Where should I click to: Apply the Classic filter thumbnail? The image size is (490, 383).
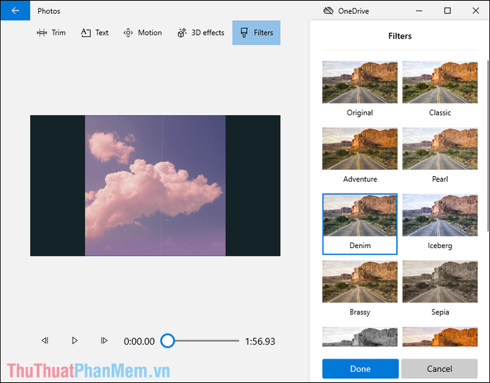440,82
